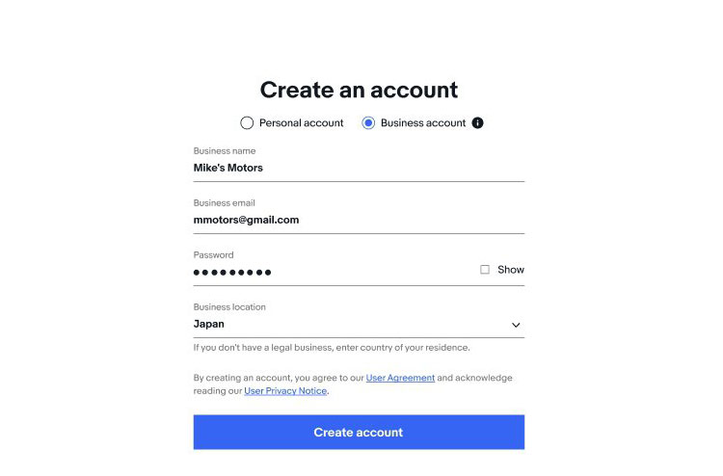Screen dimensions: 723x476
Task: Click the "Show" label next to checkbox
Action: [x=510, y=270]
